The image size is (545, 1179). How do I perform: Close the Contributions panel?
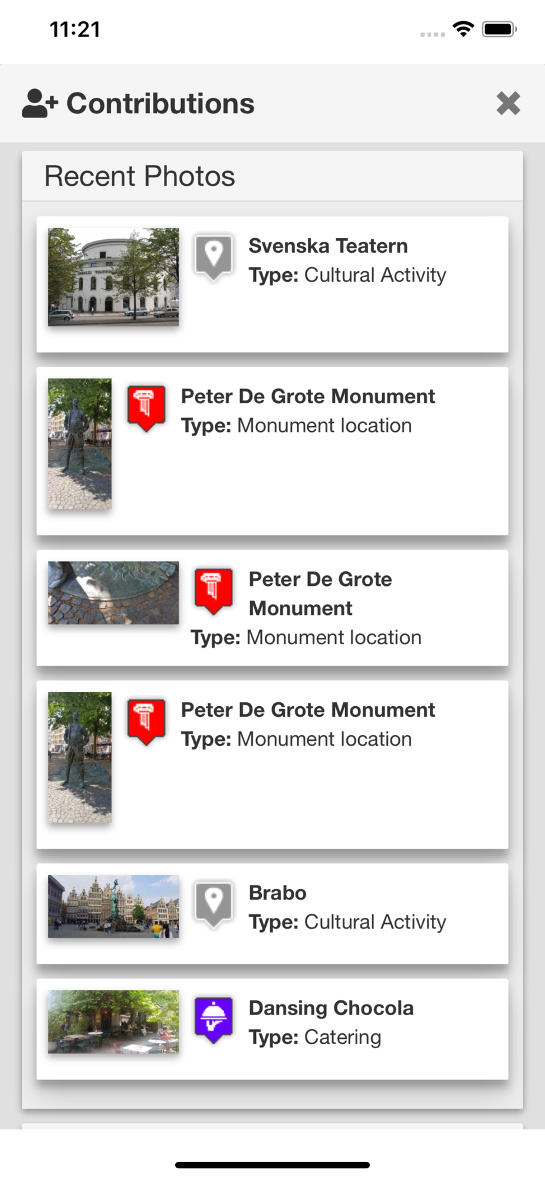click(x=508, y=103)
